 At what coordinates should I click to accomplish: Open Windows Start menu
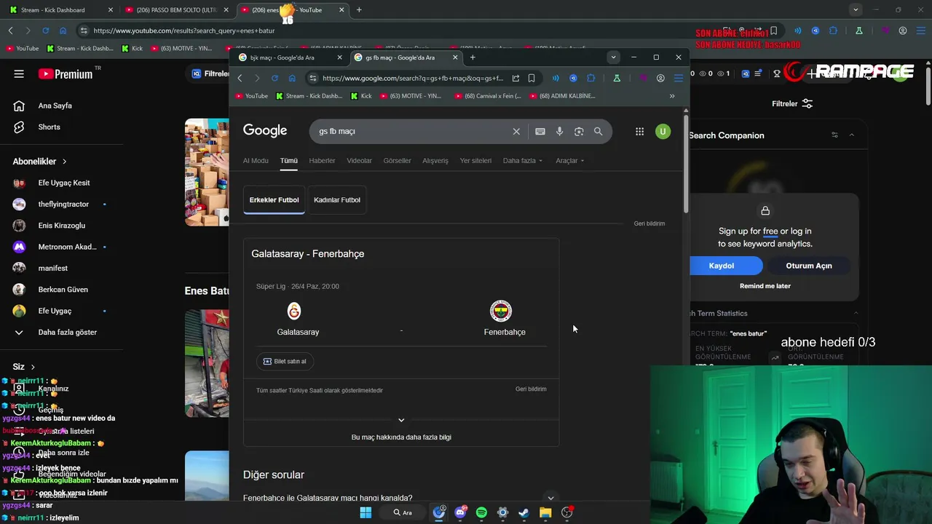point(366,512)
